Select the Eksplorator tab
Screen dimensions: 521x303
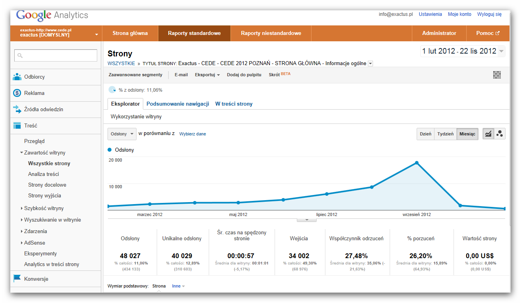[x=125, y=104]
